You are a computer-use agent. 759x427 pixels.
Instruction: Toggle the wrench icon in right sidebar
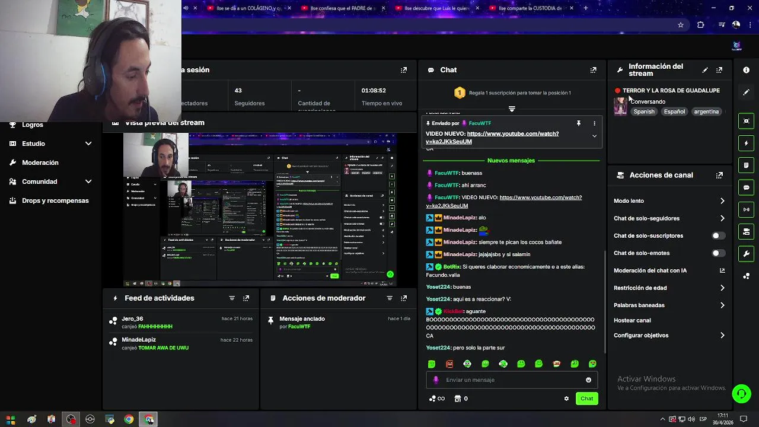746,254
